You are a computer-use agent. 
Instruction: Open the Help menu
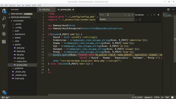click(39, 5)
